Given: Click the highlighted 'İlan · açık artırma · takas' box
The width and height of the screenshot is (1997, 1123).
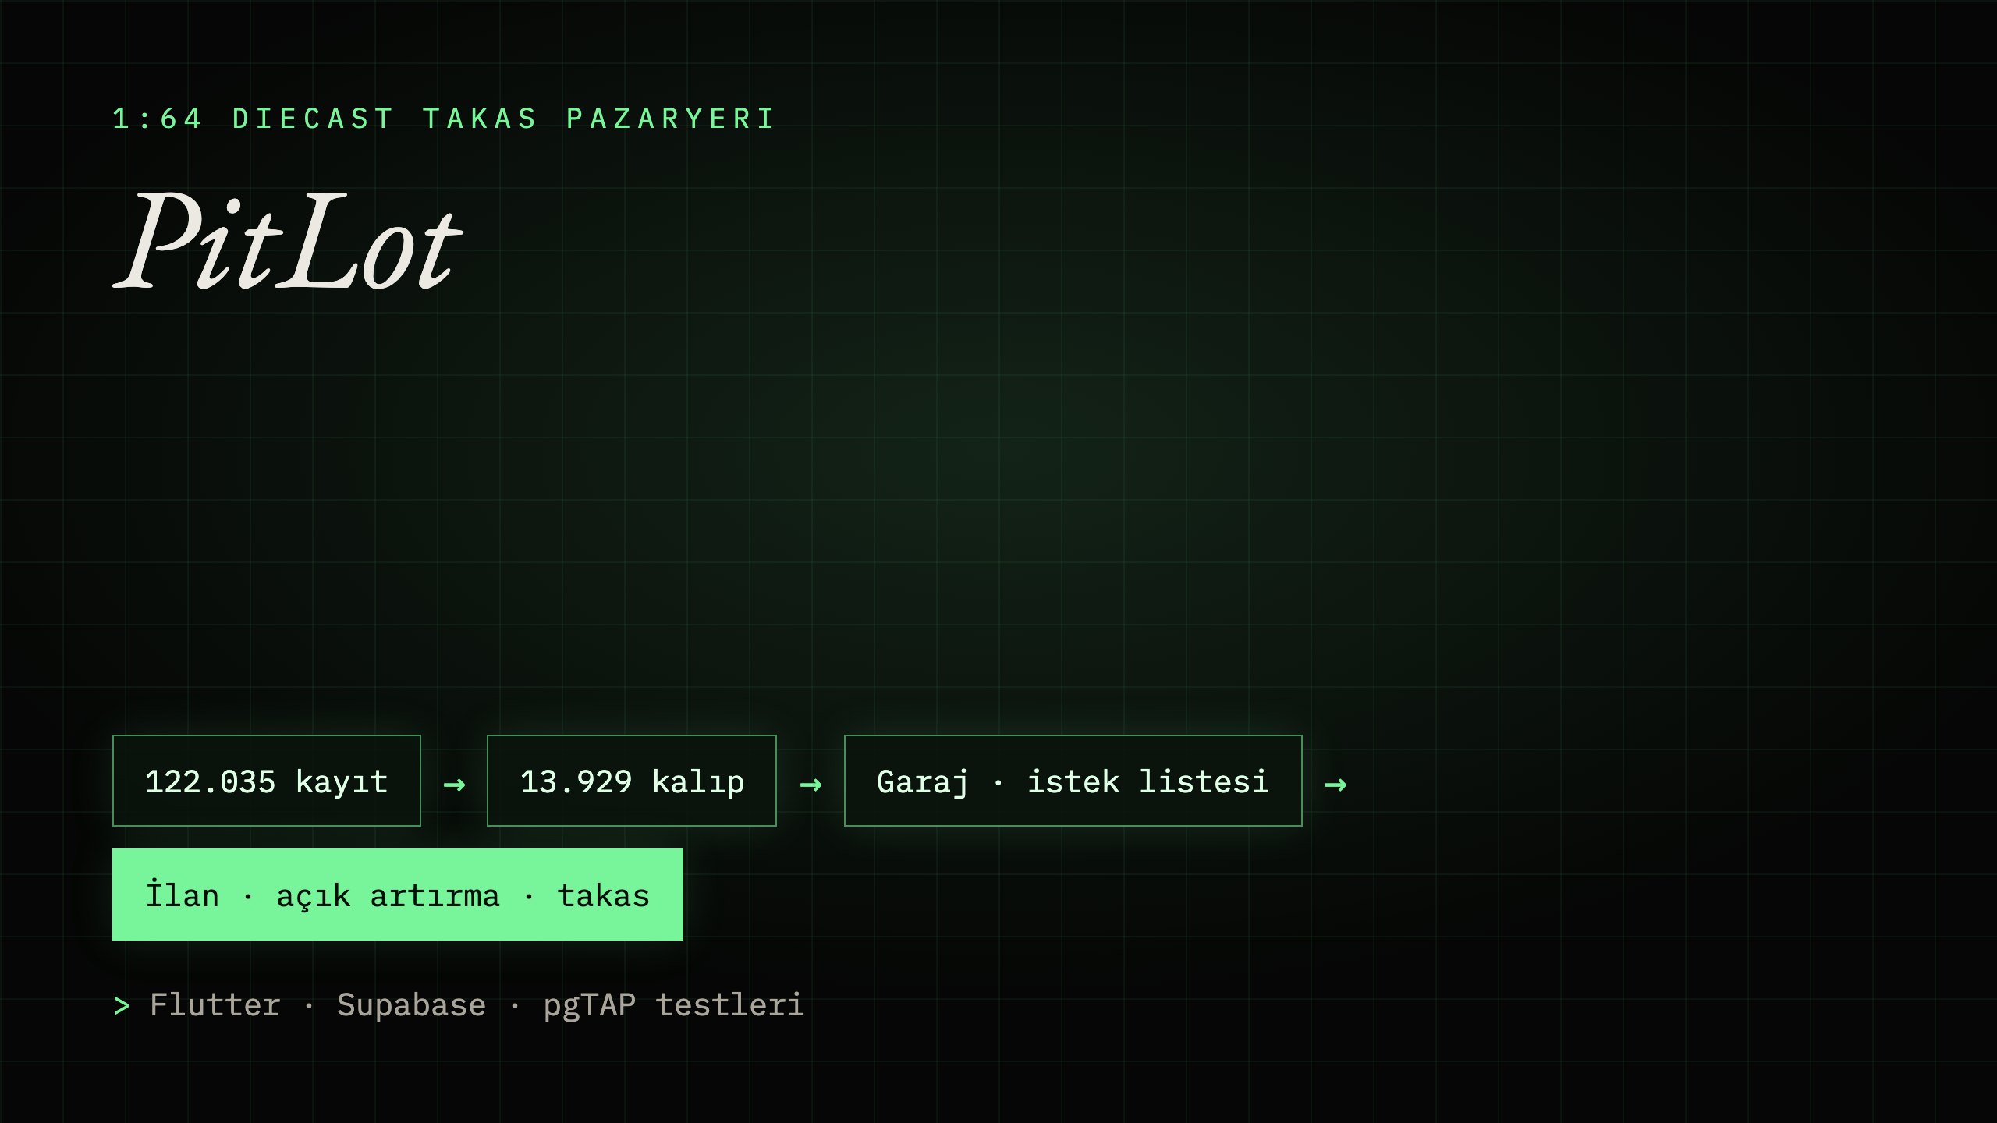Looking at the screenshot, I should pos(398,895).
